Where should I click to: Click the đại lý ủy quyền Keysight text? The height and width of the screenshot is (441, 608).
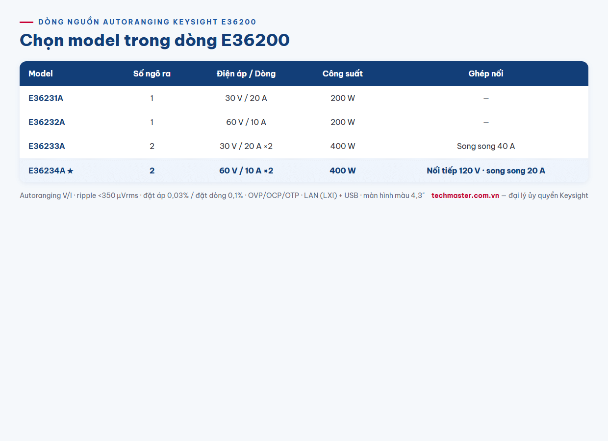pos(548,196)
